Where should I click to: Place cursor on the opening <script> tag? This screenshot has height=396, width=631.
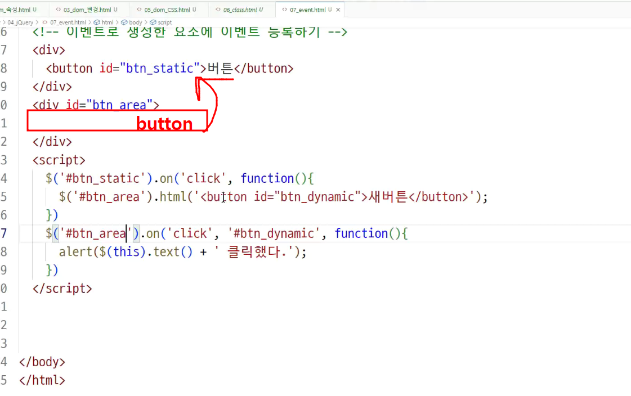pyautogui.click(x=59, y=160)
